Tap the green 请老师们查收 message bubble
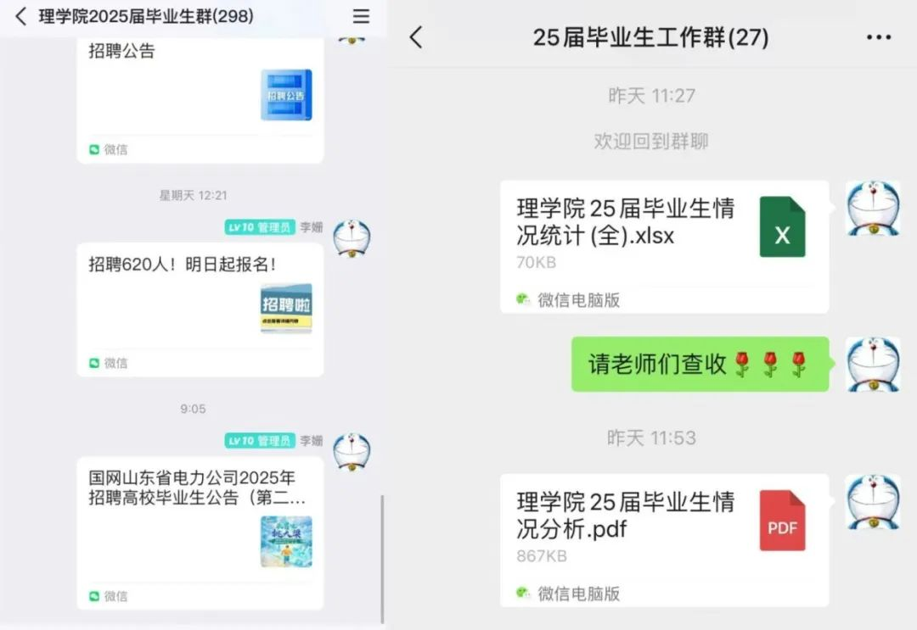The image size is (917, 630). [x=700, y=364]
